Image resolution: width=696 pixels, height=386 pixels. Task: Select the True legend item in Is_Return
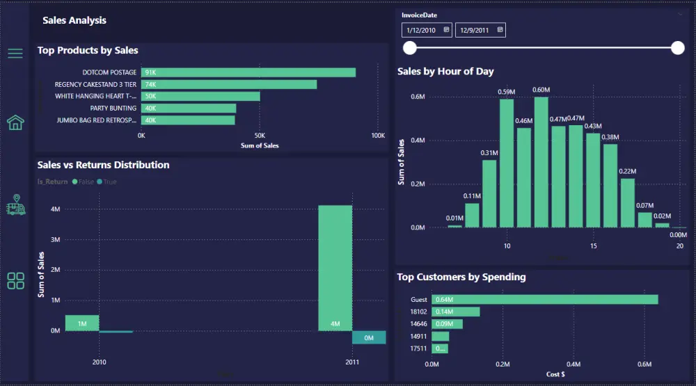point(106,182)
